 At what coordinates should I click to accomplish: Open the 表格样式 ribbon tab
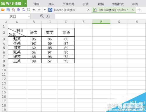coord(118,4)
